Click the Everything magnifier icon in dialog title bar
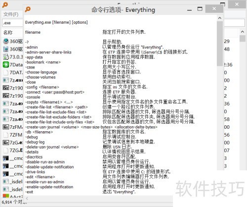Viewport: 247px width, 207px height. [28, 9]
